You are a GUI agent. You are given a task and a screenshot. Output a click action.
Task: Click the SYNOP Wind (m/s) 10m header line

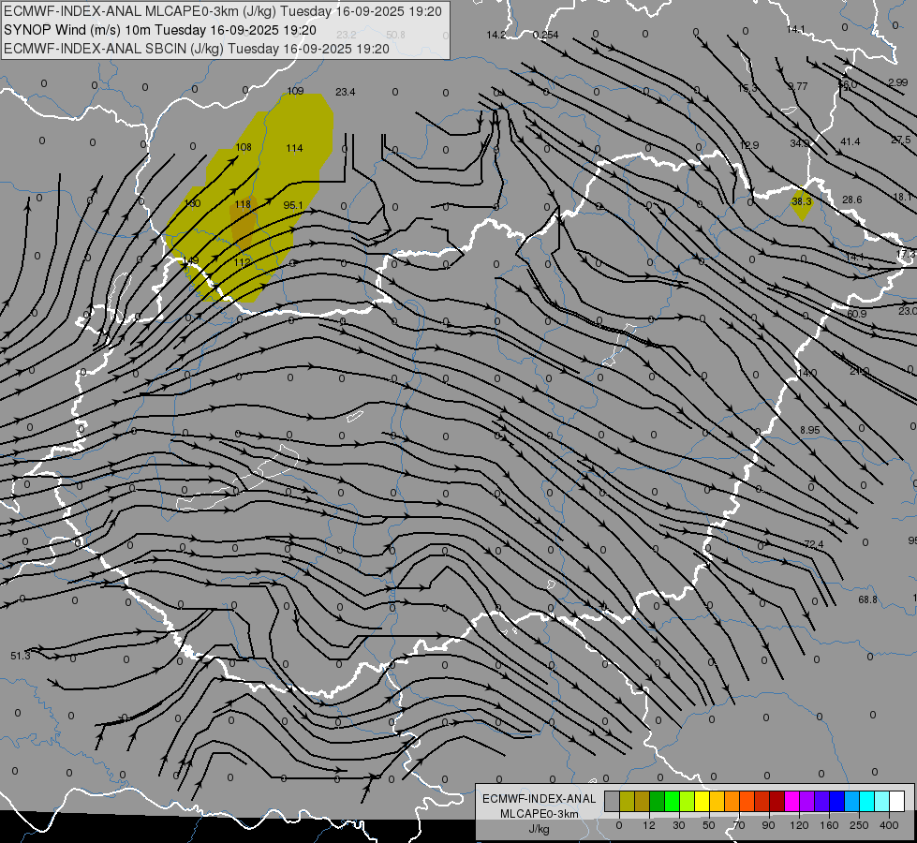[x=160, y=30]
